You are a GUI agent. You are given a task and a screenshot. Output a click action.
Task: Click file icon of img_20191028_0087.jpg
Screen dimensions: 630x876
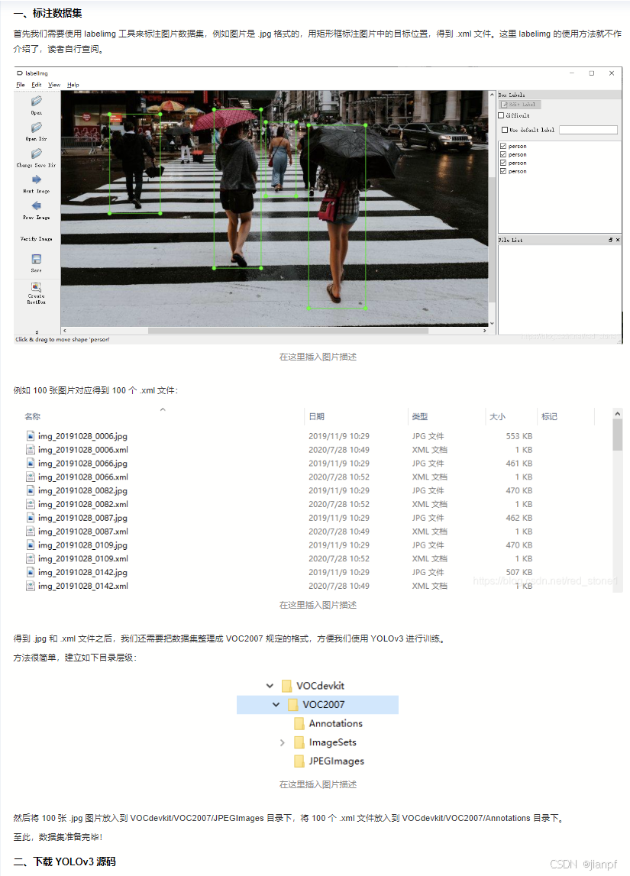pyautogui.click(x=31, y=517)
